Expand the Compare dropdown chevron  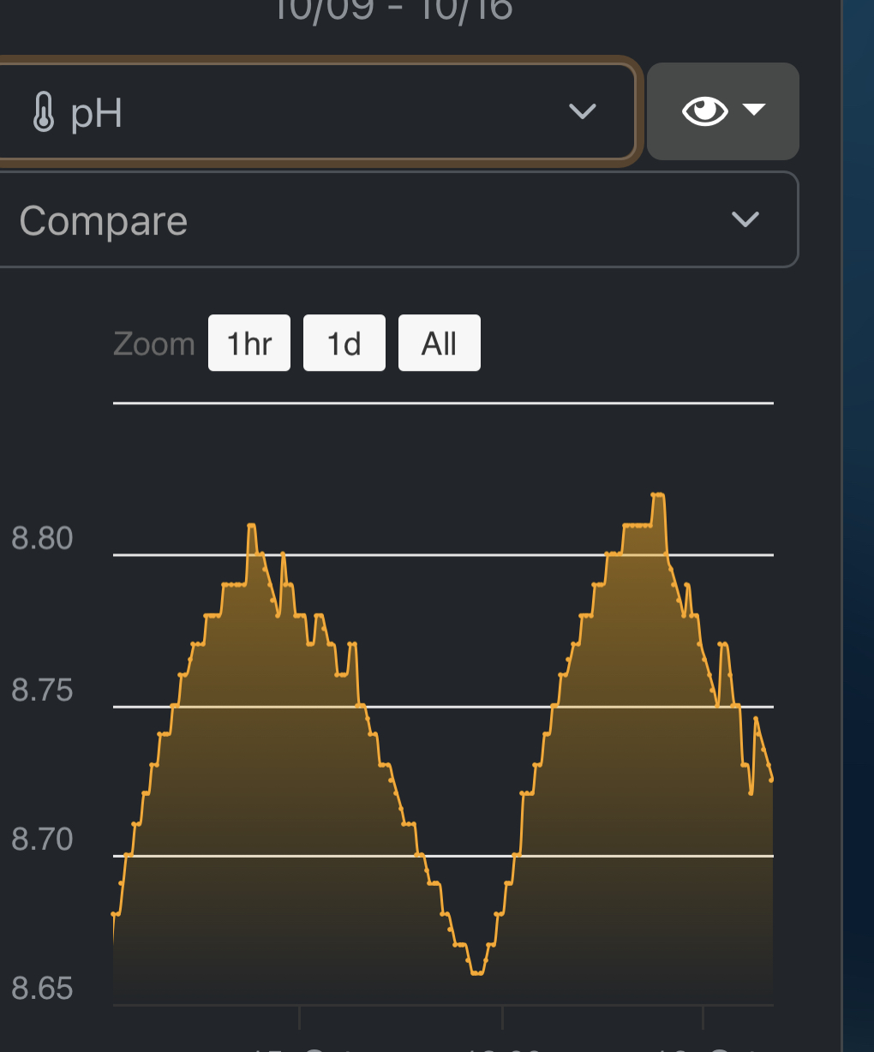coord(745,219)
